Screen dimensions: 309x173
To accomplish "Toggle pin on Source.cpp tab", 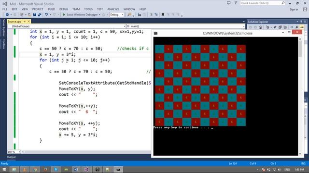I will click(25, 21).
